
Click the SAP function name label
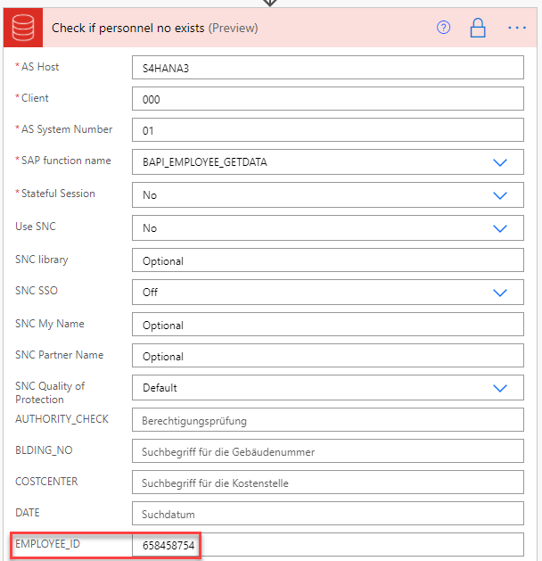coord(66,161)
